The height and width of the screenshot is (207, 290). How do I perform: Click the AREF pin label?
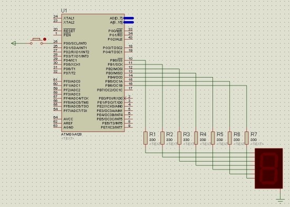point(68,124)
